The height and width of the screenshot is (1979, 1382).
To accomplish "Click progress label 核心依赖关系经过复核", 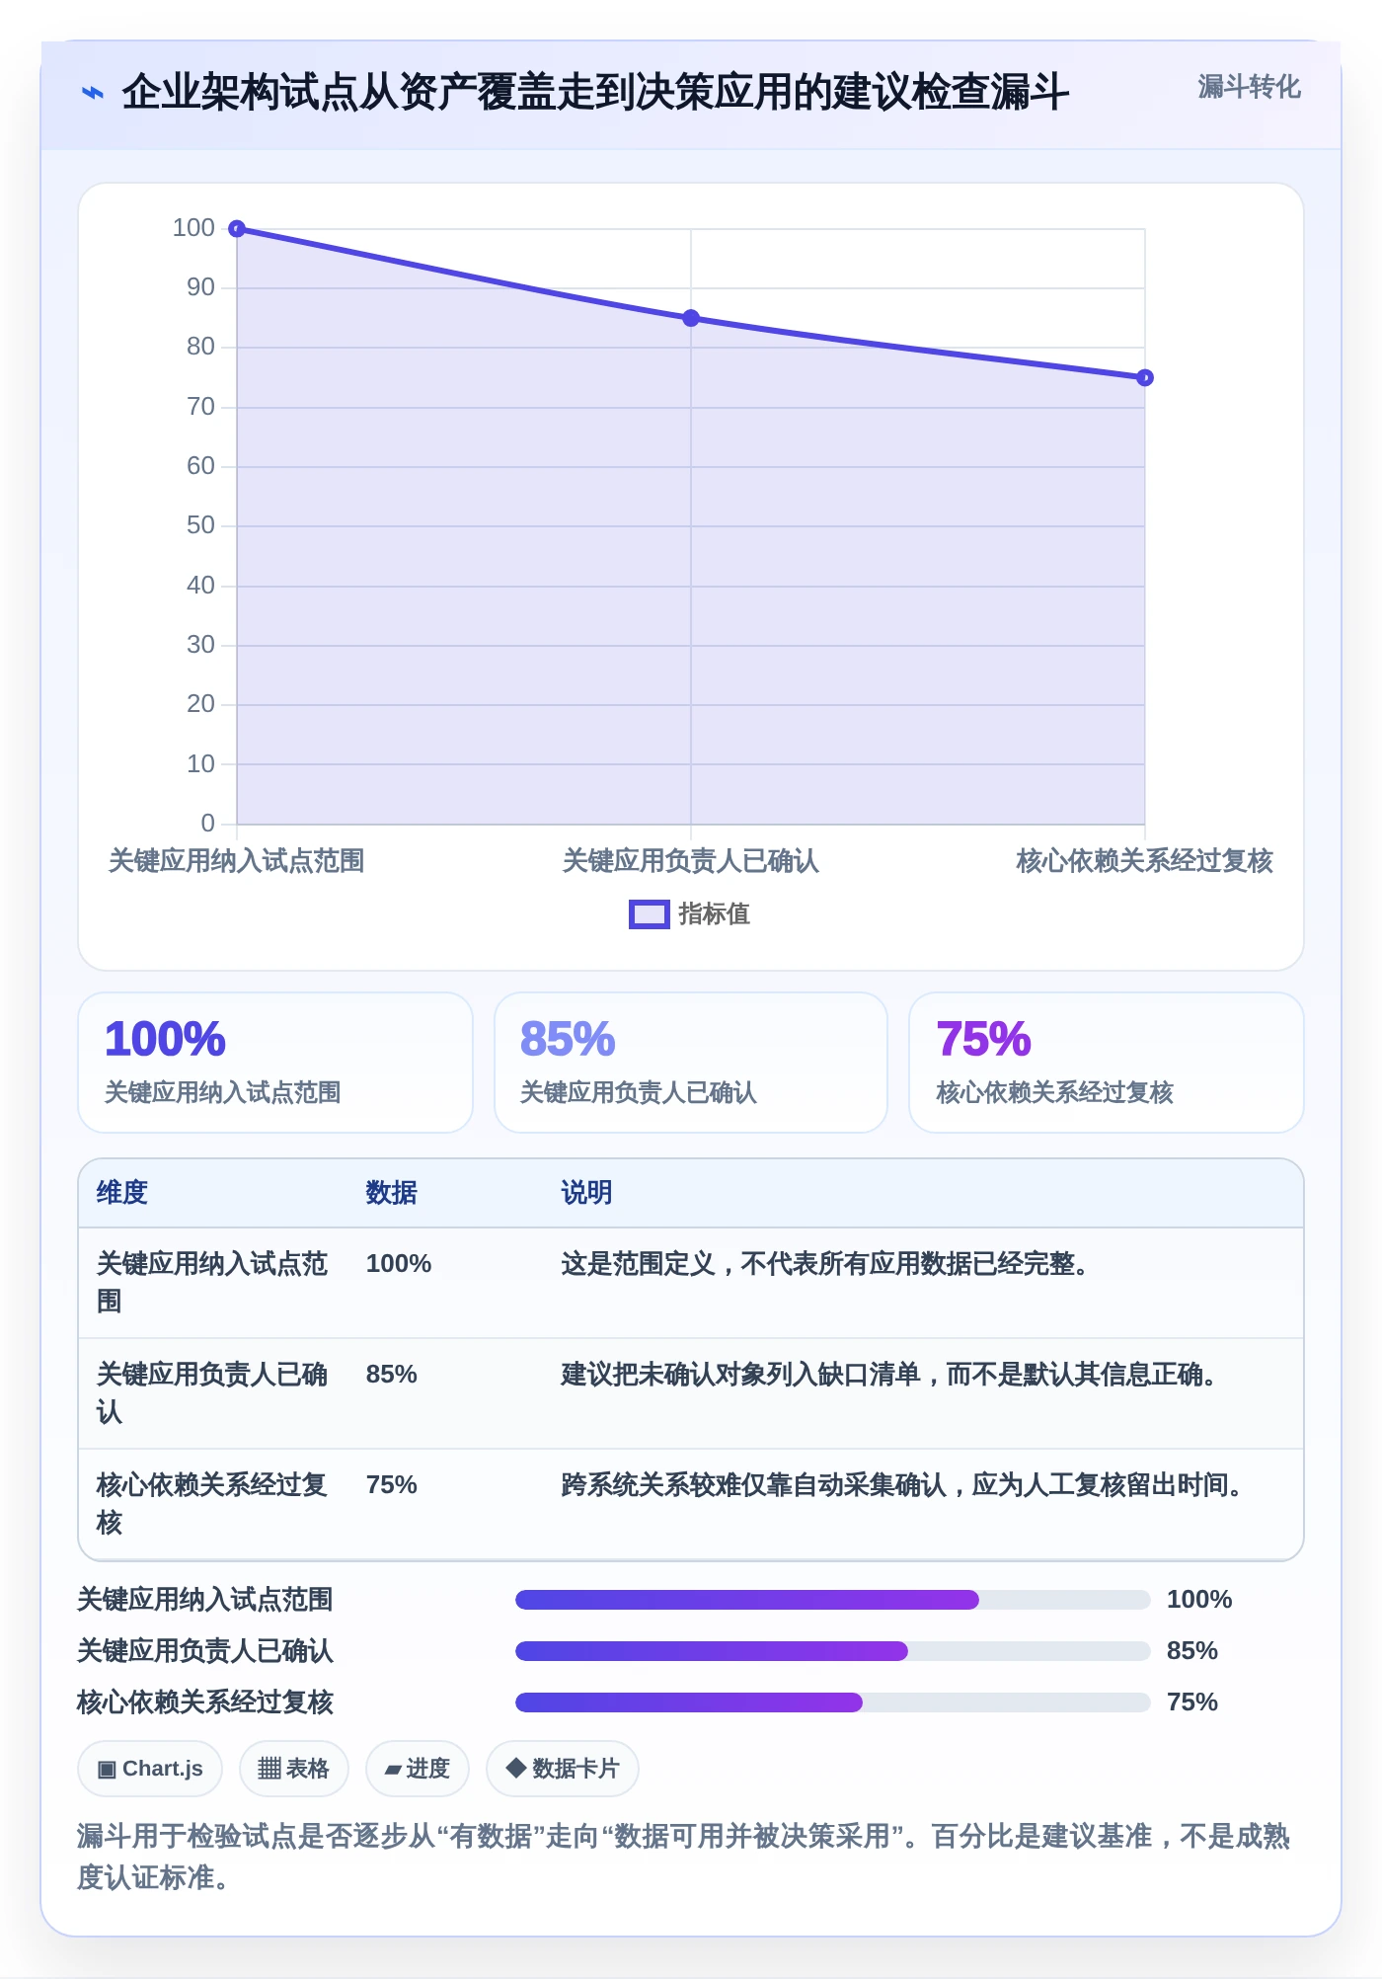I will pyautogui.click(x=205, y=1702).
